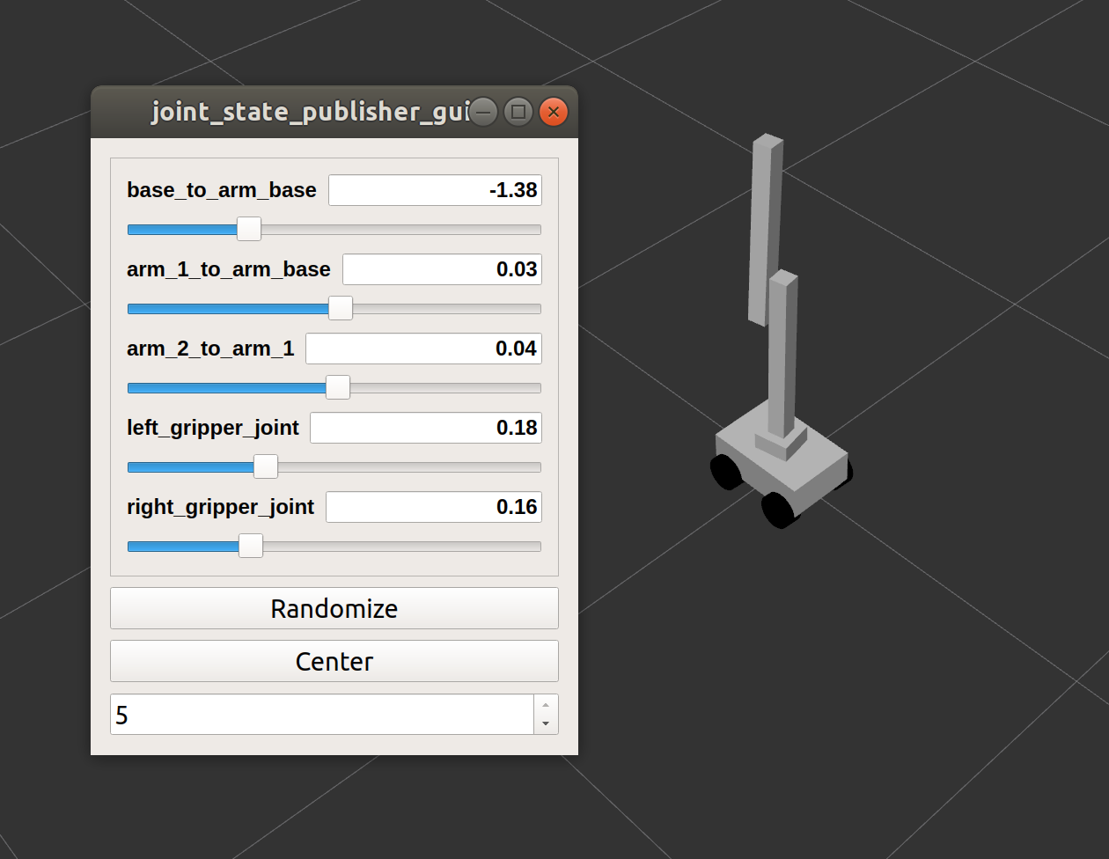Click the right_gripper_joint label
1109x859 pixels.
(x=221, y=507)
